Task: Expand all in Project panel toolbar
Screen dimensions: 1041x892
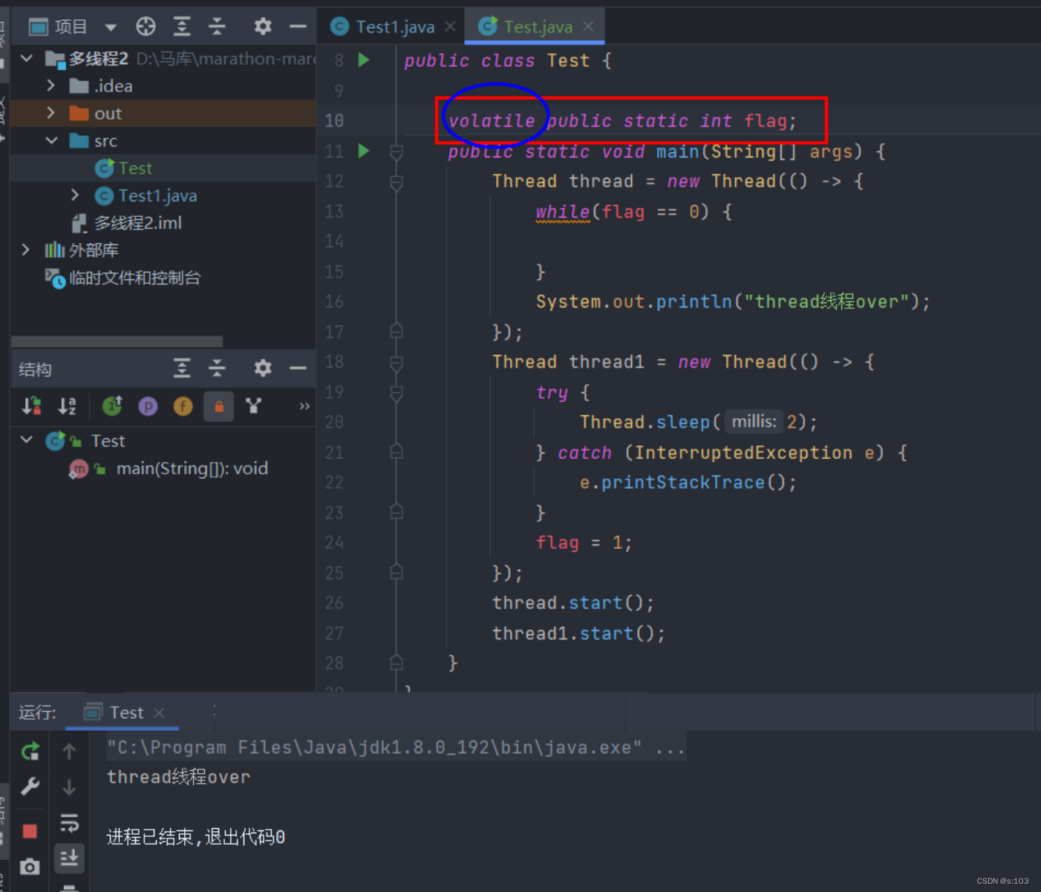Action: point(182,27)
